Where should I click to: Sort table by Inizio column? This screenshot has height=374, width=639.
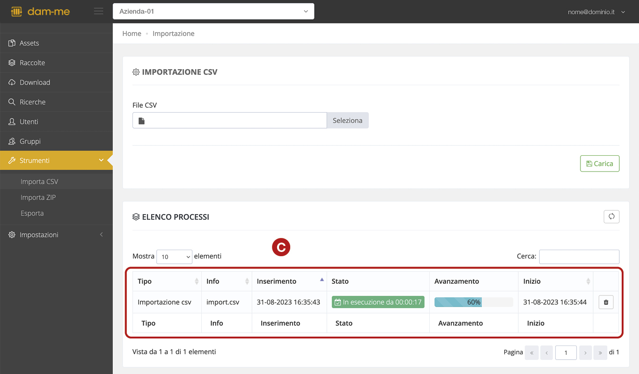pos(556,281)
